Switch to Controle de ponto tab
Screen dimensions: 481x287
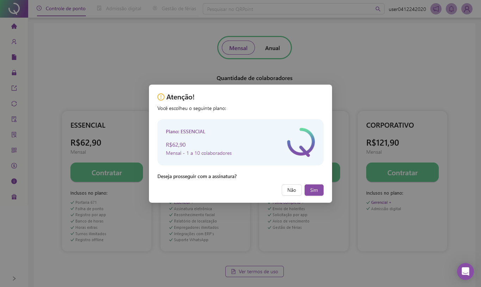tap(61, 8)
